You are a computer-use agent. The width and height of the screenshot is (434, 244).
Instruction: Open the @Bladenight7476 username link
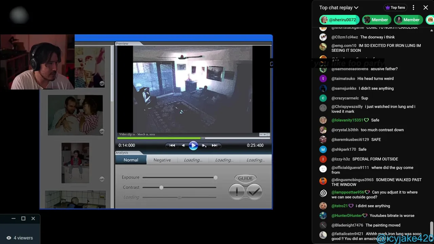pos(347,225)
